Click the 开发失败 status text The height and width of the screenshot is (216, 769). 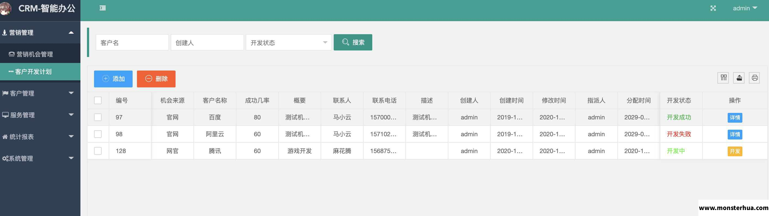point(679,134)
